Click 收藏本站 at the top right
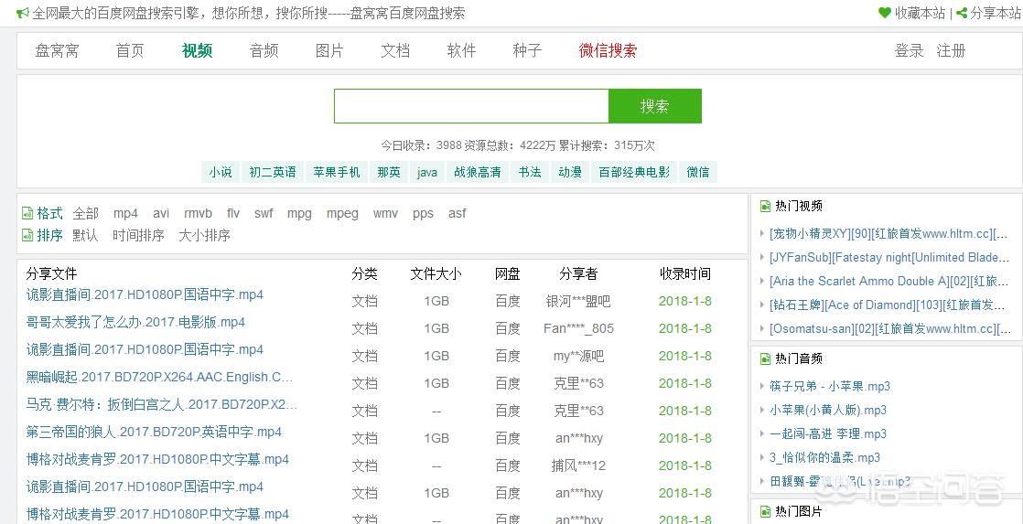This screenshot has height=524, width=1023. click(x=920, y=13)
